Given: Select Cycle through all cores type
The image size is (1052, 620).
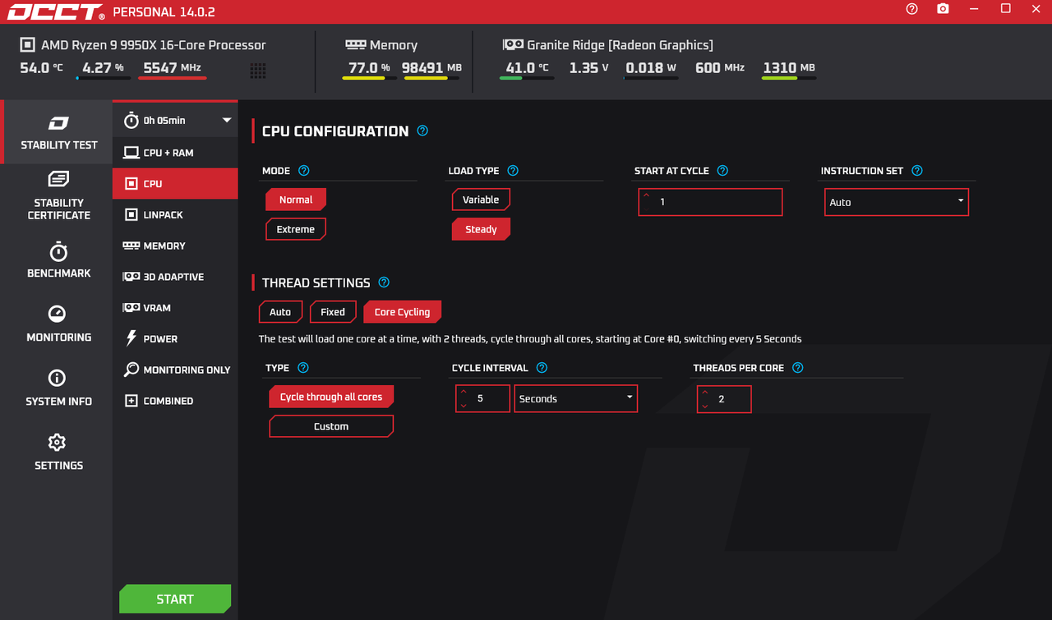Looking at the screenshot, I should (x=331, y=397).
